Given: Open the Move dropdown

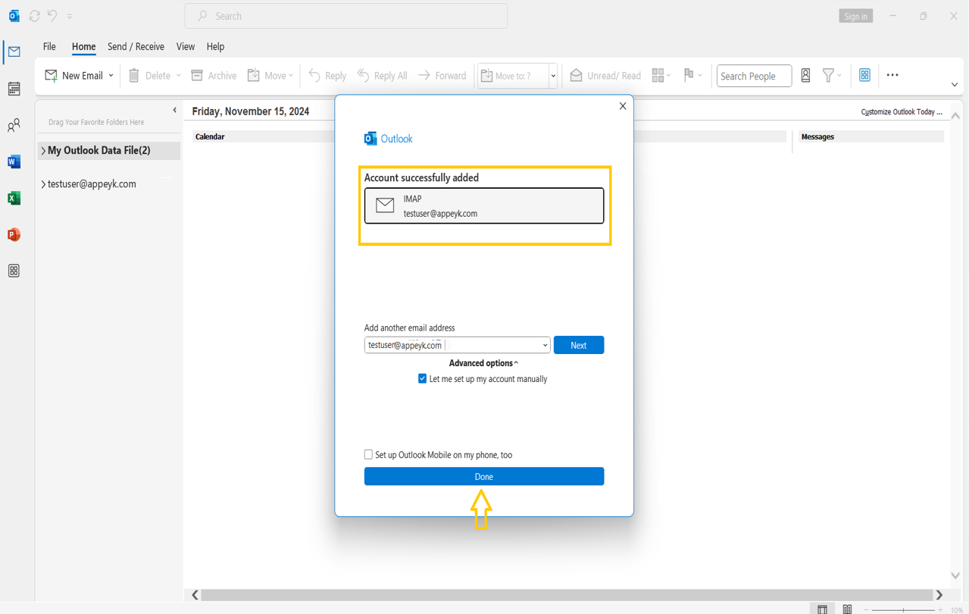Looking at the screenshot, I should (x=270, y=76).
